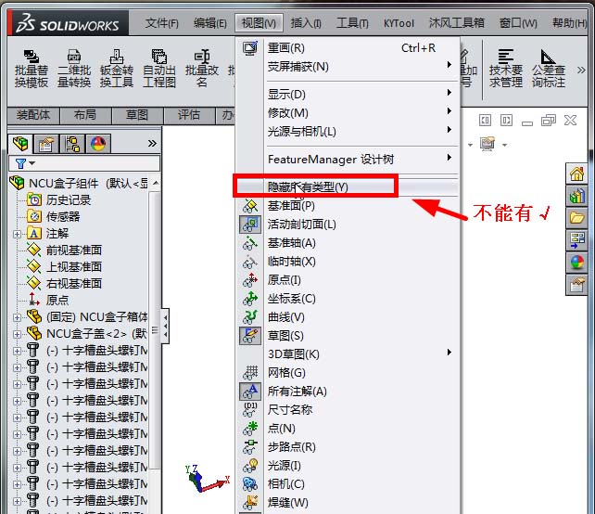Screen dimensions: 595x514
Task: Open FeatureManager 设计树 submenu
Action: (346, 160)
